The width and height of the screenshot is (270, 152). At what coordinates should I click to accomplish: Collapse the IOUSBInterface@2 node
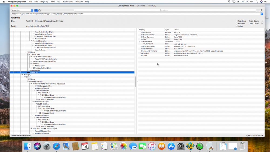(x=34, y=115)
